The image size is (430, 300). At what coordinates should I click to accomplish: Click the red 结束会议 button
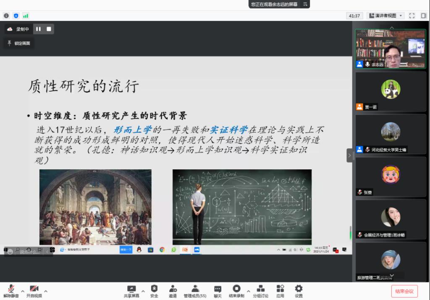(x=404, y=291)
